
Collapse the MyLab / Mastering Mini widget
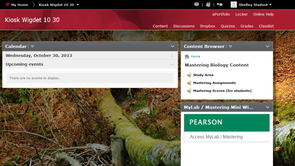(x=267, y=107)
